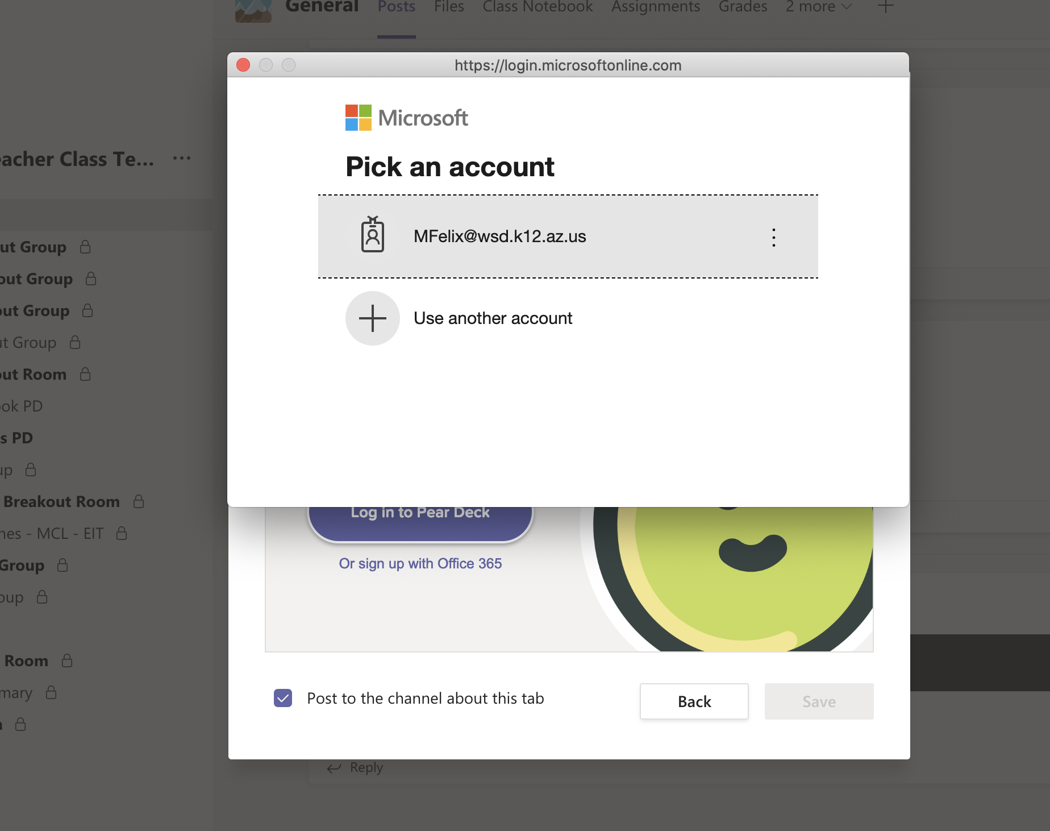Viewport: 1050px width, 831px height.
Task: Open account options three-dot menu
Action: 773,237
